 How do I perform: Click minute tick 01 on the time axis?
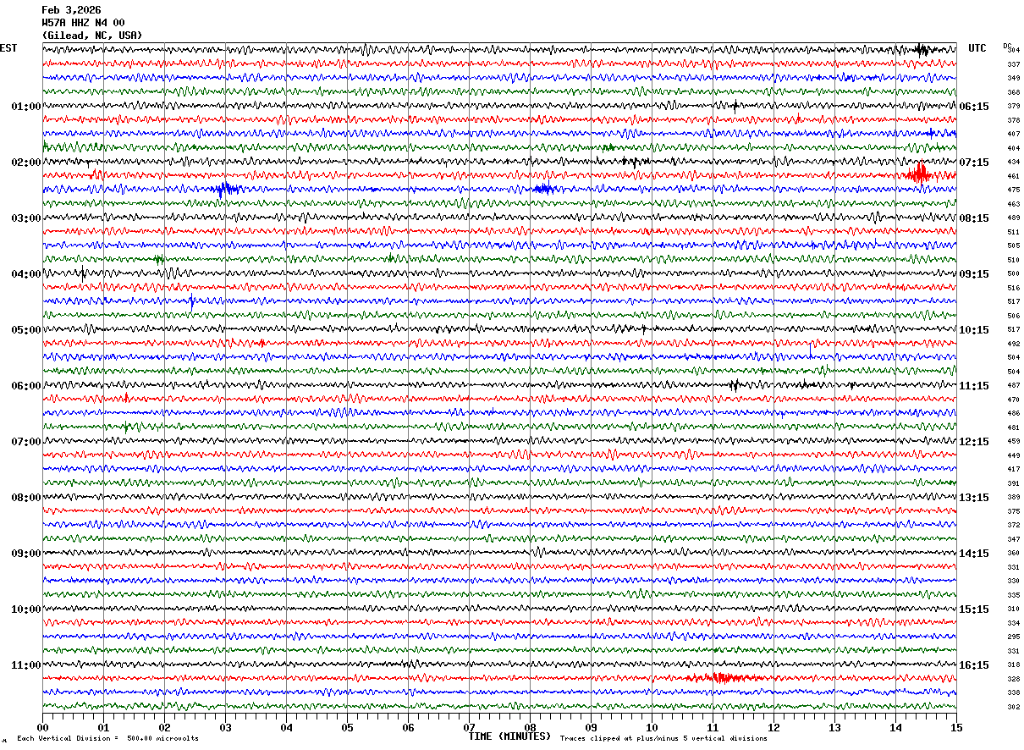click(x=103, y=727)
